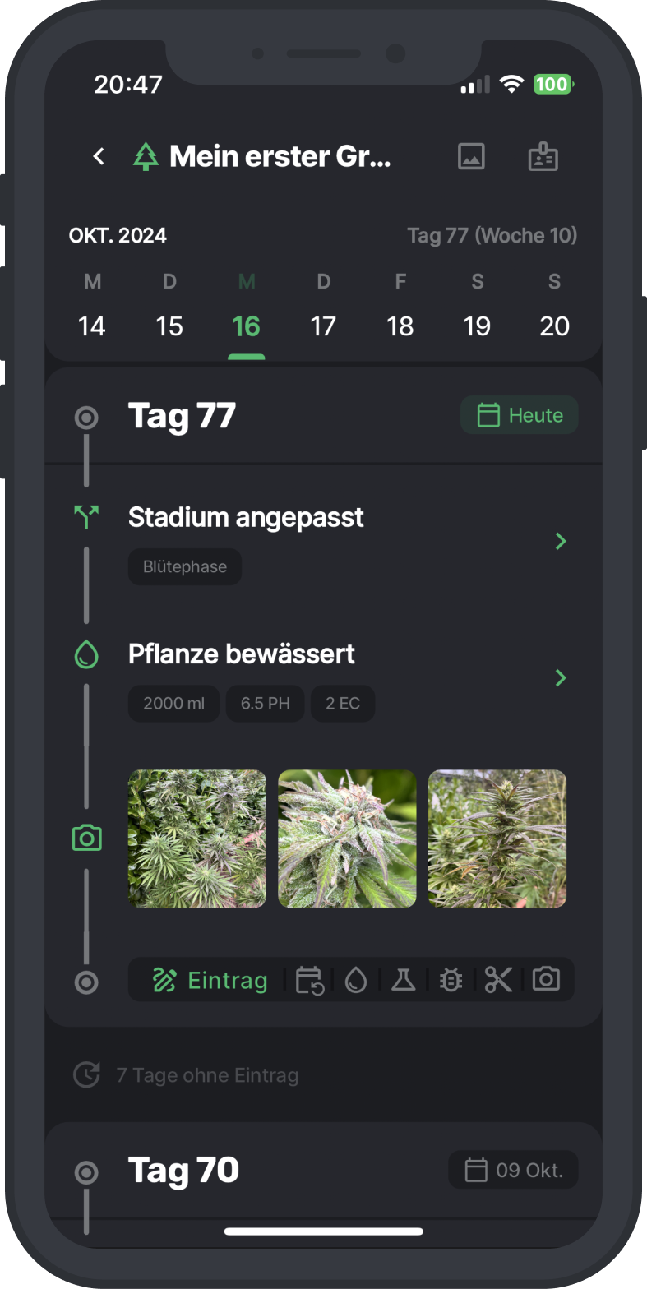The image size is (647, 1289).
Task: Expand the Pflanze bewässert entry chevron
Action: (561, 677)
